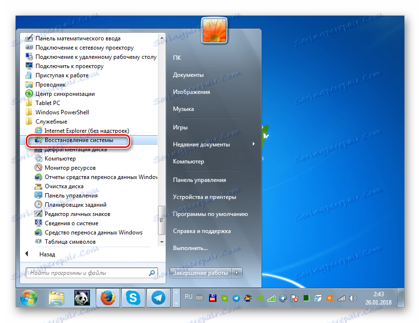Expand the Windows PowerShell folder
Screen dimensions: 420x323
point(57,112)
